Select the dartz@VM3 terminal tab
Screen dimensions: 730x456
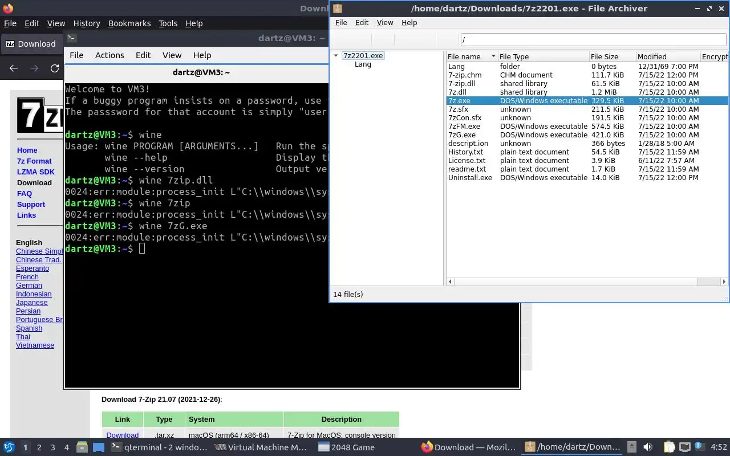(x=201, y=72)
